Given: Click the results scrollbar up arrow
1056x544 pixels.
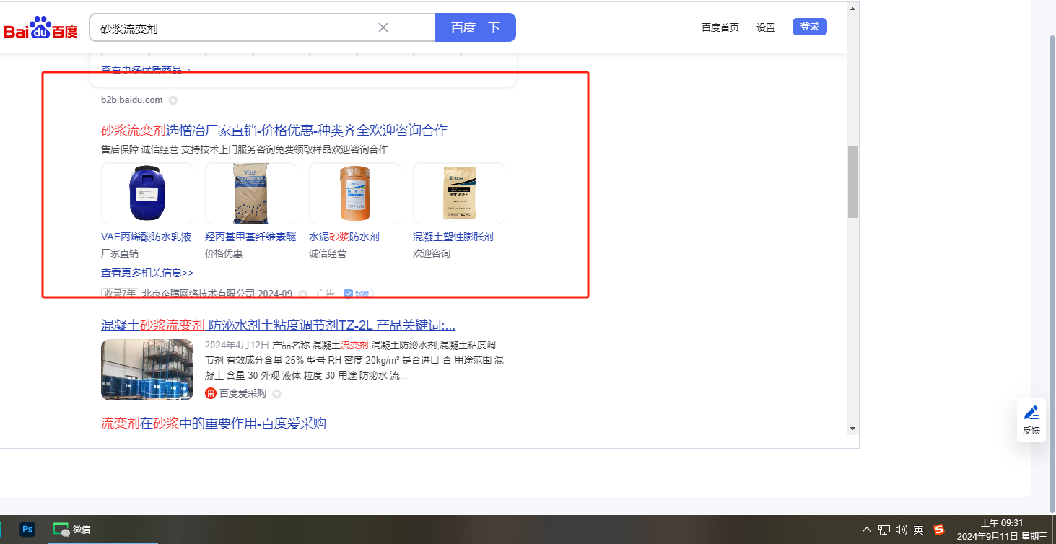Looking at the screenshot, I should (852, 9).
